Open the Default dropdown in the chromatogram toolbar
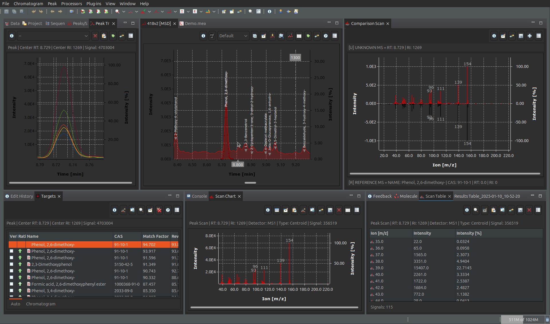 click(x=233, y=36)
